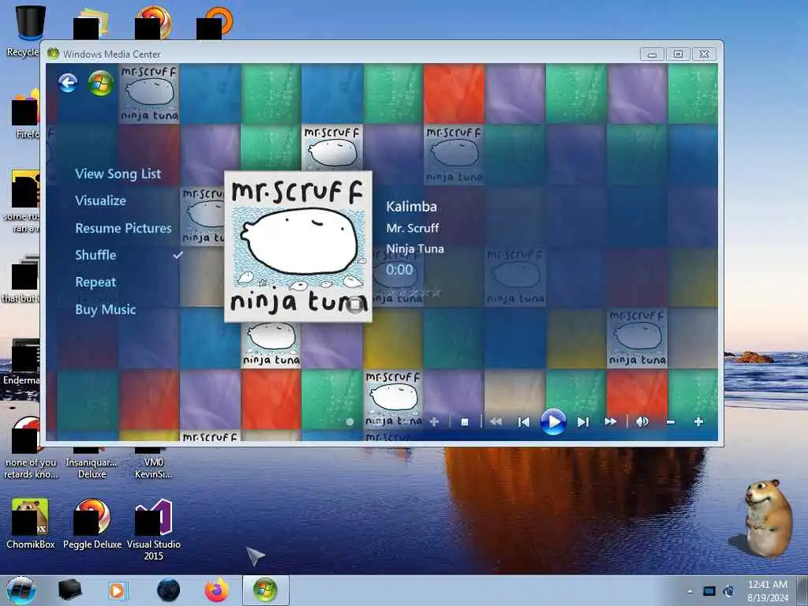Raise volume with the plus button
808x606 pixels.
tap(698, 422)
